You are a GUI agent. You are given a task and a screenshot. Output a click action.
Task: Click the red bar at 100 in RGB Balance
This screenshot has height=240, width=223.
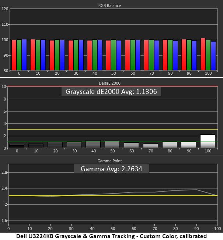coord(203,54)
